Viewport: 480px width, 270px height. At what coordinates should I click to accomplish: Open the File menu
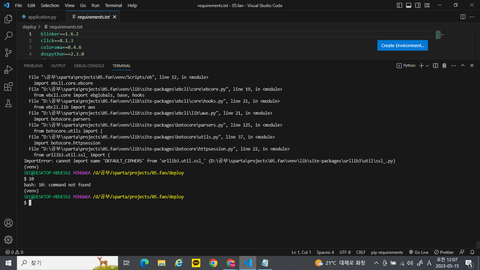(19, 5)
